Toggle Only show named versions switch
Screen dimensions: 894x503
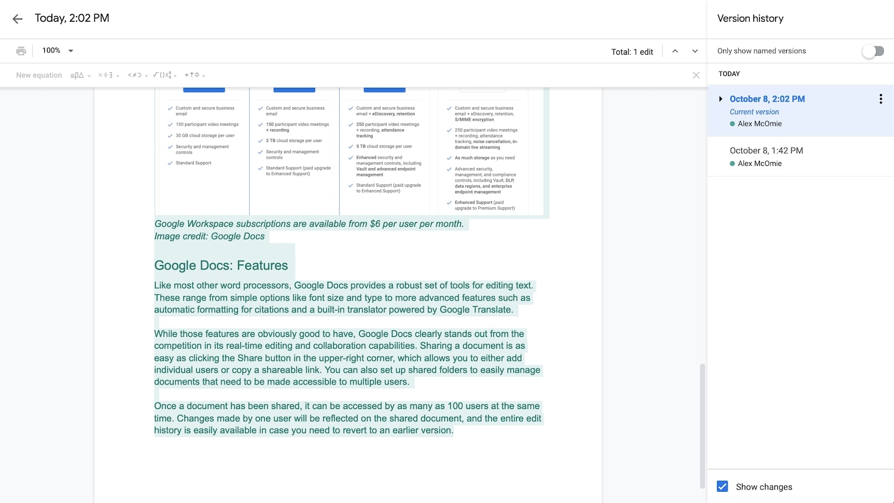point(873,51)
